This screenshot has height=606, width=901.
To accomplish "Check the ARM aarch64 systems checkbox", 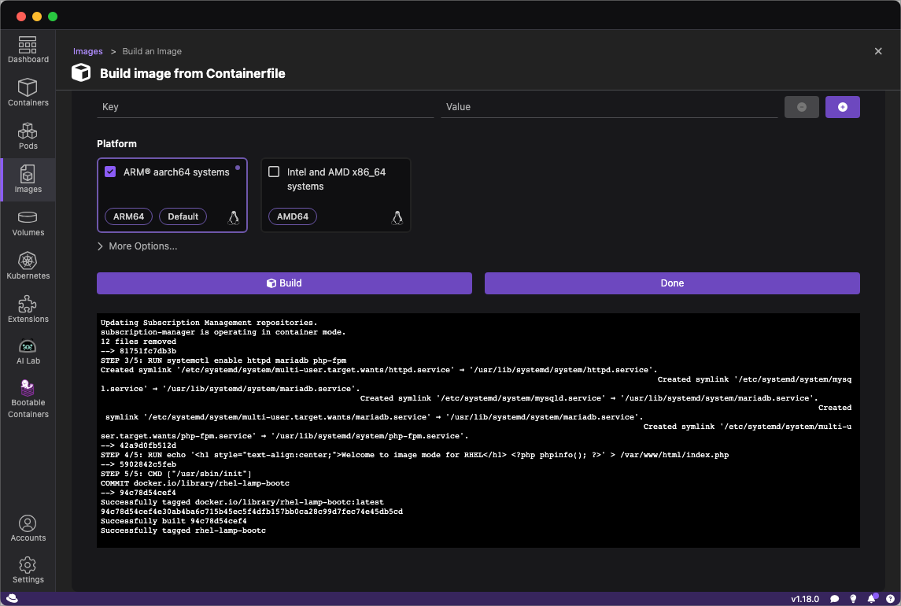I will click(110, 172).
